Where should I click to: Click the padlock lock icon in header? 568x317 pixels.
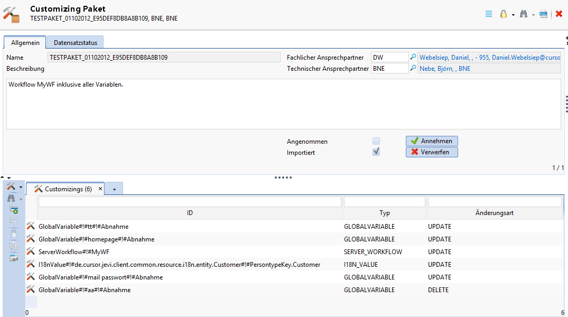[504, 14]
